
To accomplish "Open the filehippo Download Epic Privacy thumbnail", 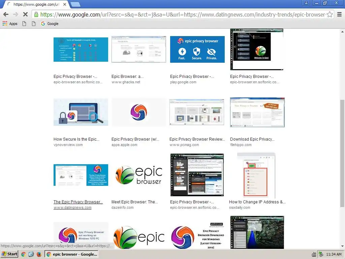I will 257,112.
